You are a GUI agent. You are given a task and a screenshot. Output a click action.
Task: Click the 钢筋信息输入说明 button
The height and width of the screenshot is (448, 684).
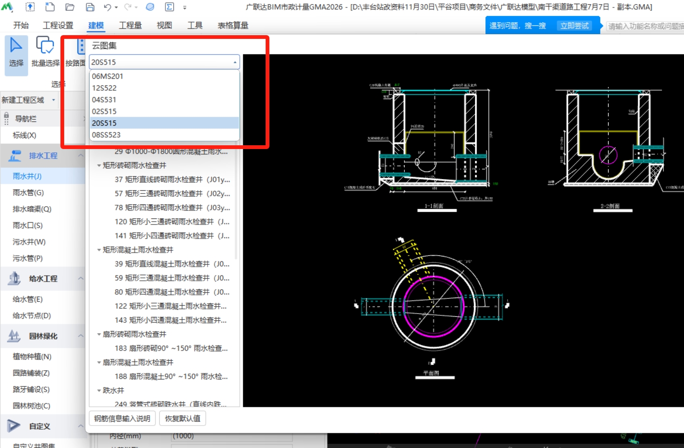tap(122, 418)
